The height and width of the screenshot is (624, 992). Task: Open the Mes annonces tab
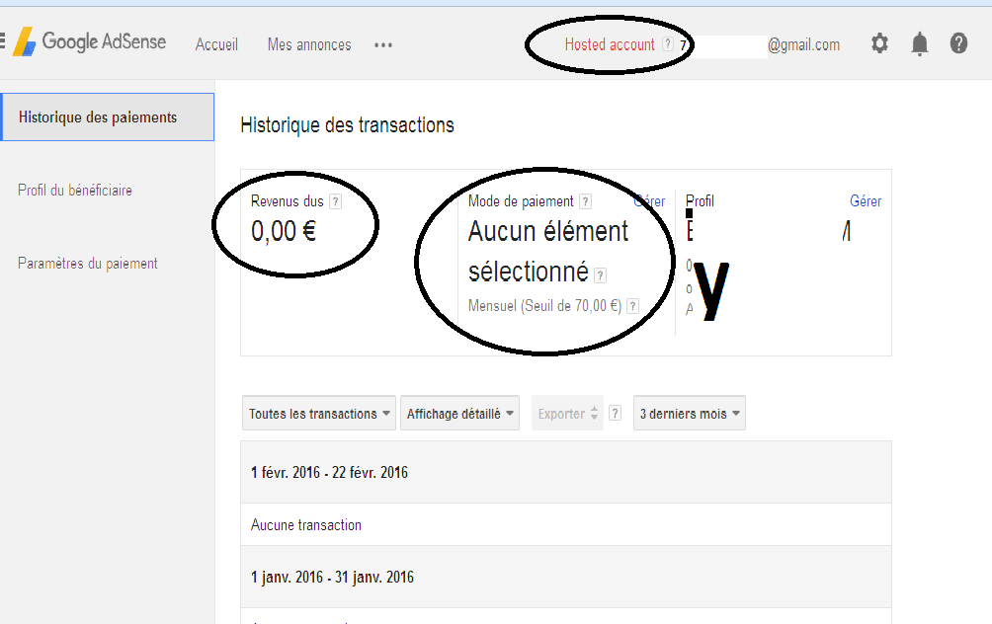309,44
